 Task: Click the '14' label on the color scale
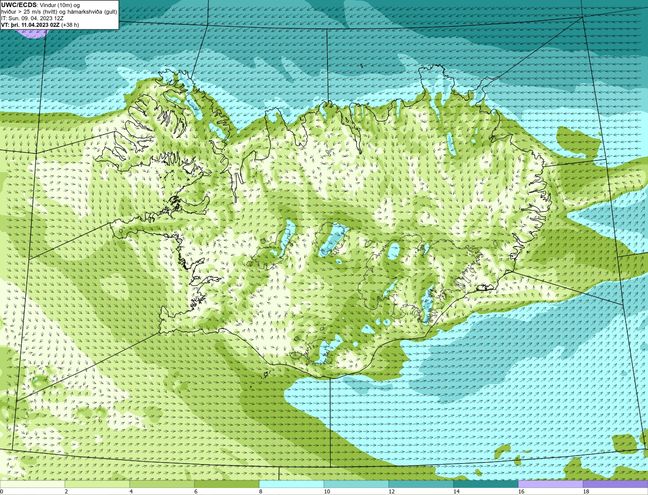tap(457, 491)
